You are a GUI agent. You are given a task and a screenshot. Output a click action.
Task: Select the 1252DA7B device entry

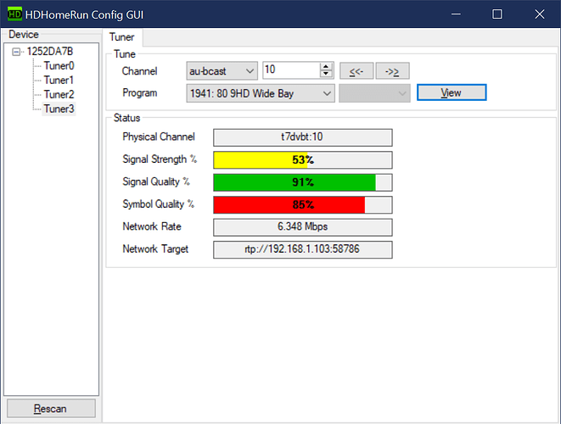pyautogui.click(x=50, y=52)
